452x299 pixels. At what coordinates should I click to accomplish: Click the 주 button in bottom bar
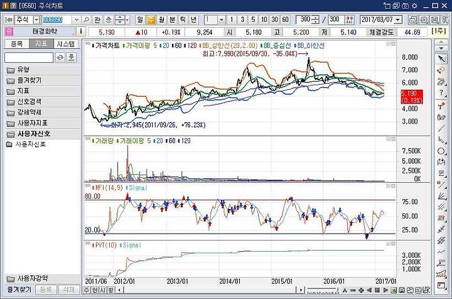(87, 290)
